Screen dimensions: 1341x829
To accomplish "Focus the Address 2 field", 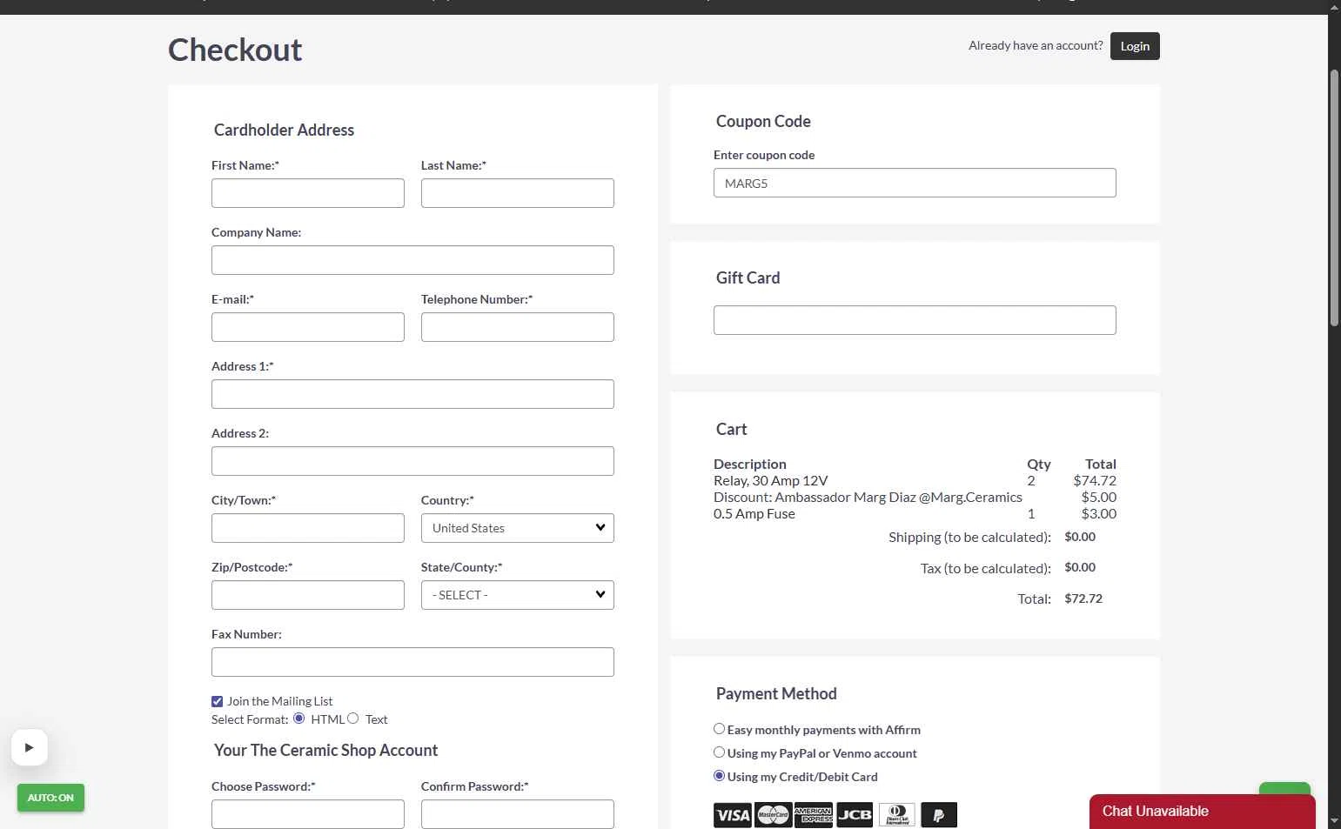I will (412, 461).
